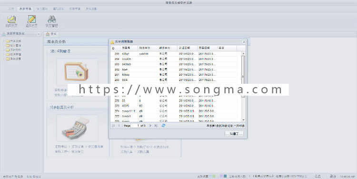
Task: Go to previous page in dialog pager
Action: 119,126
